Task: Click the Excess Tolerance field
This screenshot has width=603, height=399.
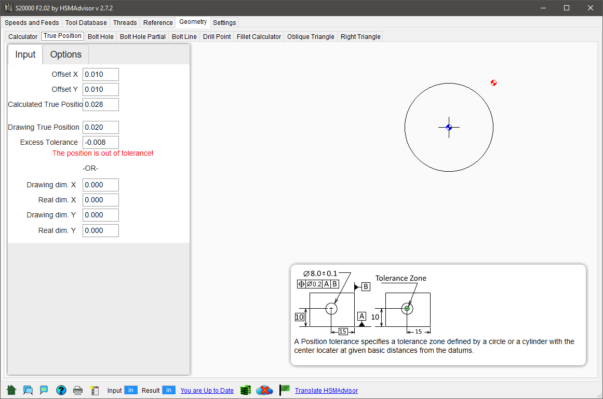Action: (101, 143)
